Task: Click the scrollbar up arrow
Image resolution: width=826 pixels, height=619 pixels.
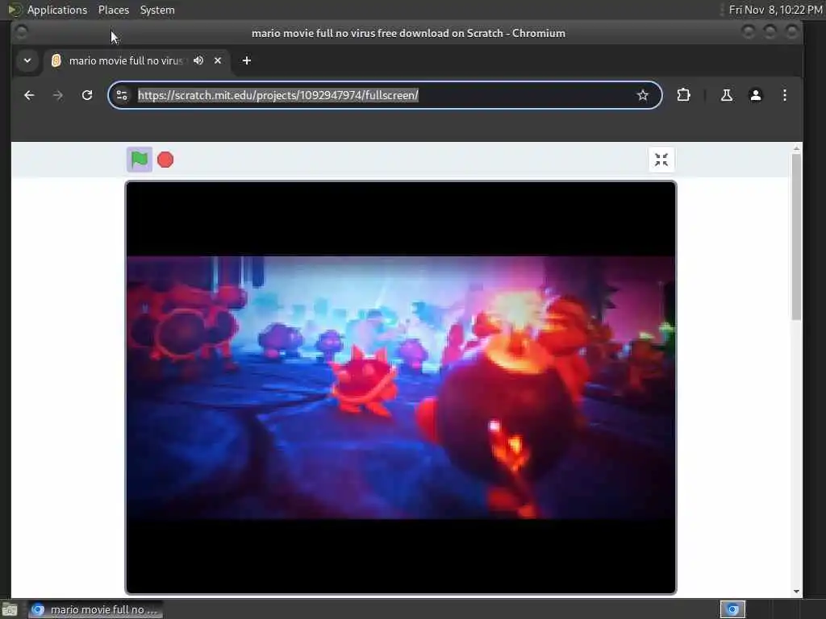Action: (x=796, y=149)
